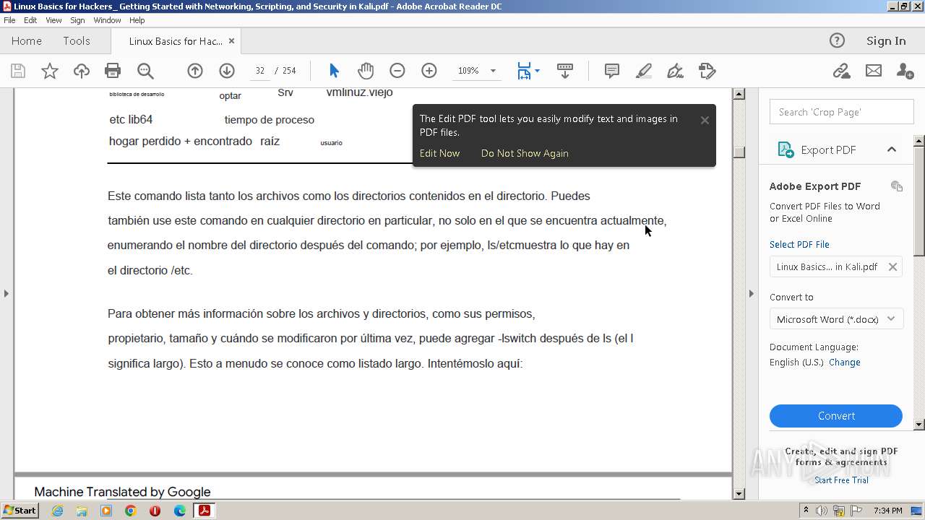Open the Edit menu

click(30, 20)
